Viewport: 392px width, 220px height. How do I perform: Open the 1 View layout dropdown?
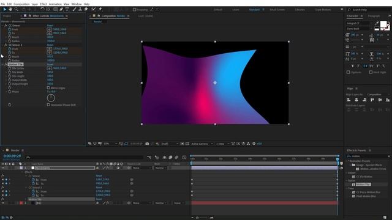point(222,144)
